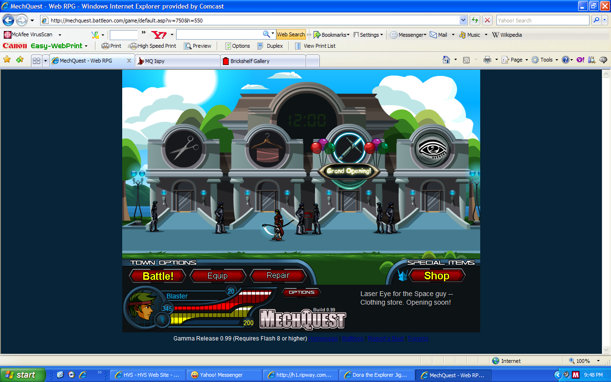Expand the address bar URL history

463,21
